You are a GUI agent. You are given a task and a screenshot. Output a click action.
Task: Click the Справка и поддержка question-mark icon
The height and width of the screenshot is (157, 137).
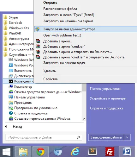tap(11, 113)
